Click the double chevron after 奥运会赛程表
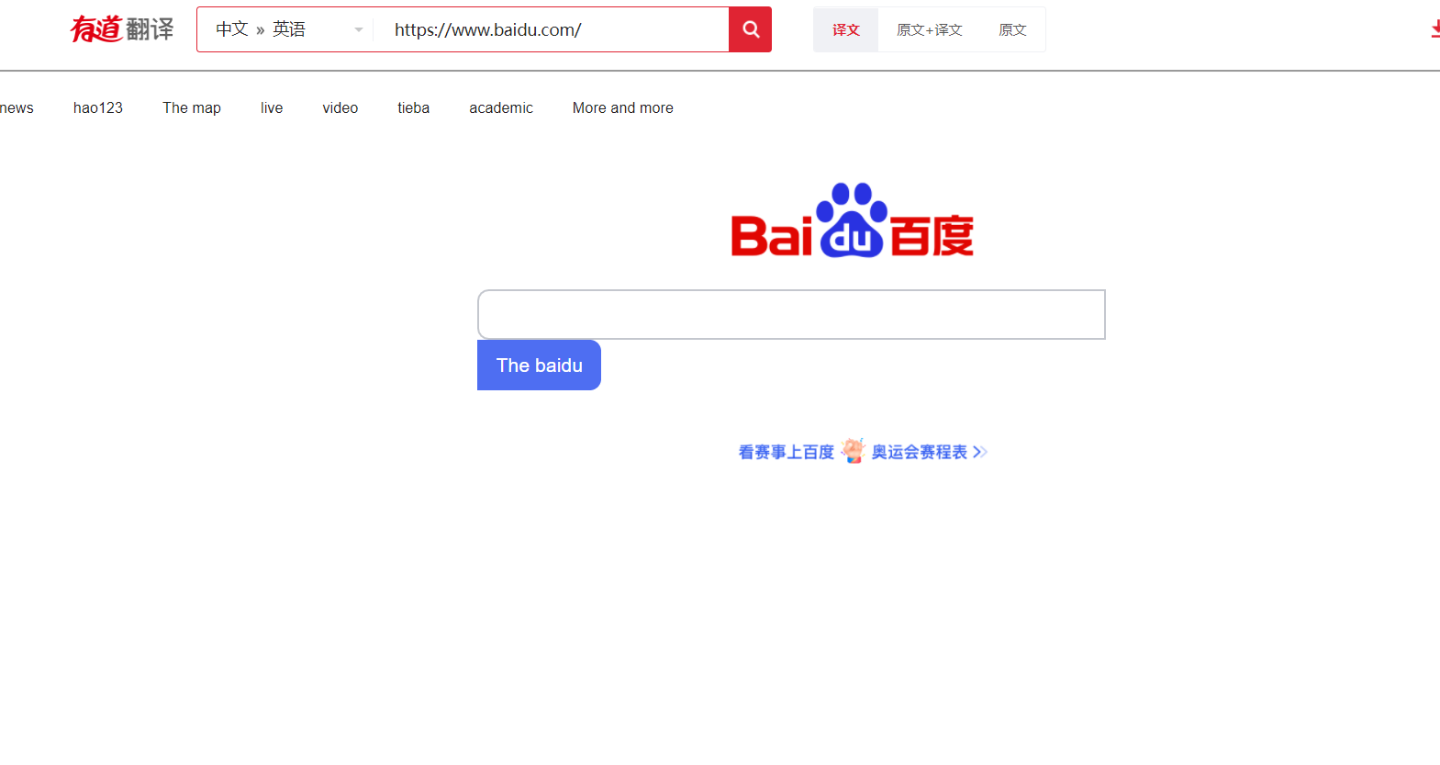 (x=980, y=452)
